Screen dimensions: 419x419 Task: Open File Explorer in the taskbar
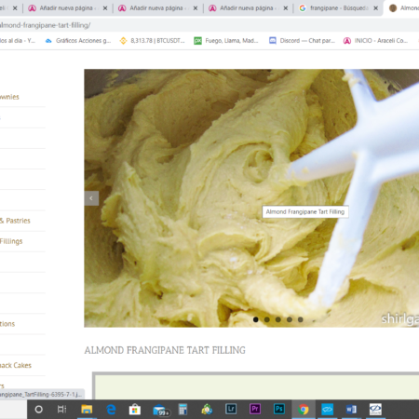(87, 410)
